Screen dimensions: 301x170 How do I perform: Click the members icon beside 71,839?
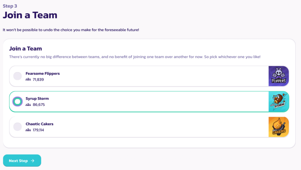28,80
